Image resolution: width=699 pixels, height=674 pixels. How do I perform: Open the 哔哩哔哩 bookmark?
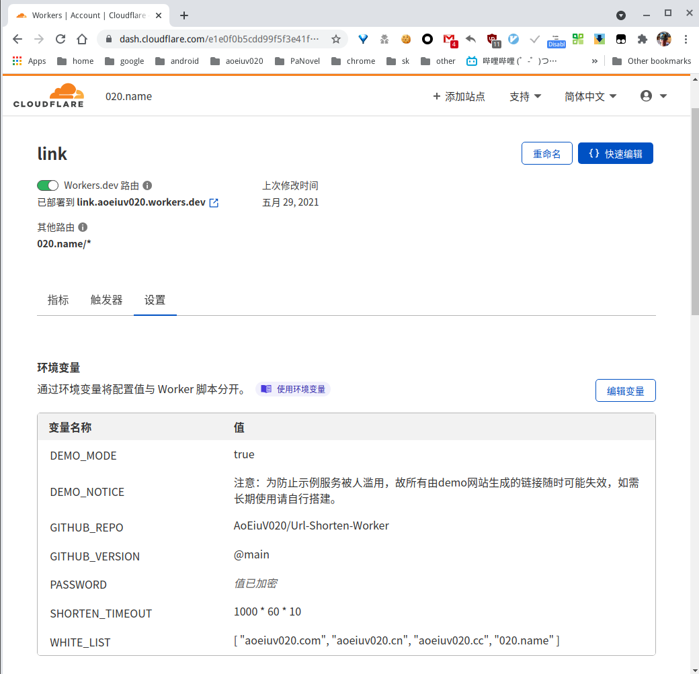(511, 61)
